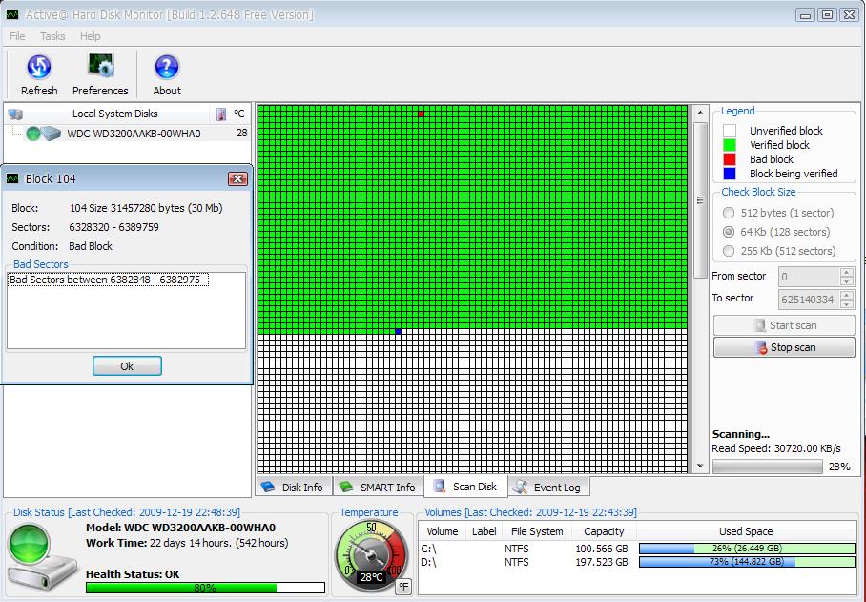Click Ok in Block 104 dialog
The image size is (866, 602).
point(127,366)
